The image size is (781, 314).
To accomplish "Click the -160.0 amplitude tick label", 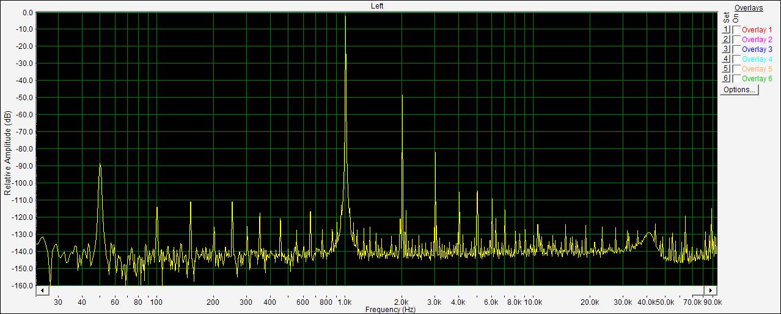I will tap(23, 286).
